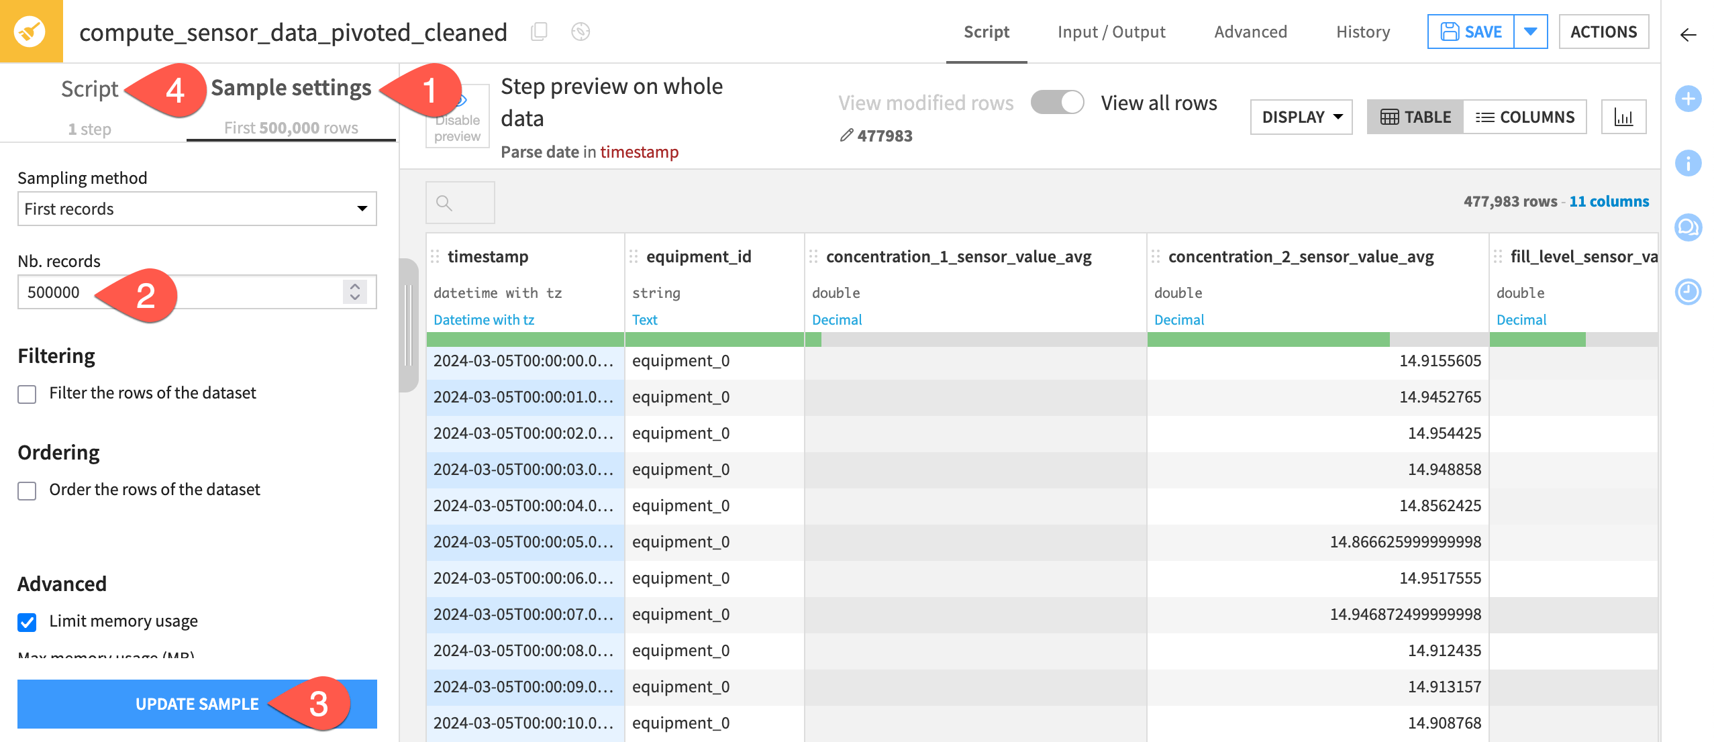Click the back arrow icon

pyautogui.click(x=1688, y=35)
